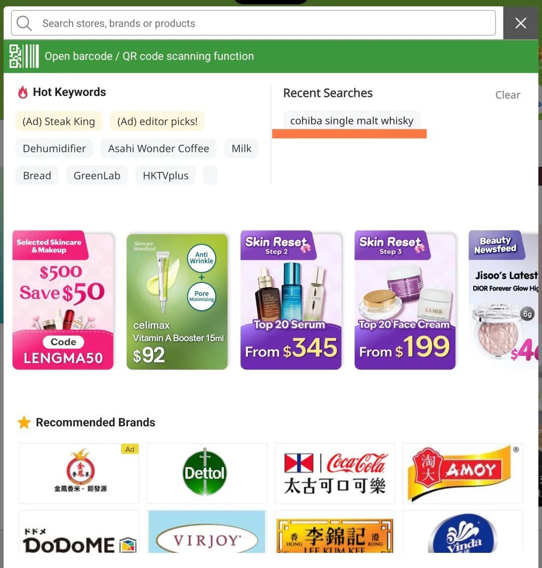
Task: Clear the recent searches
Action: pyautogui.click(x=508, y=95)
